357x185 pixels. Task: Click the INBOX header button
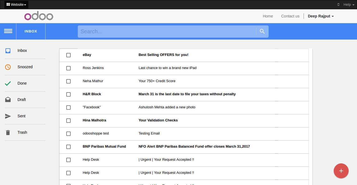click(x=31, y=31)
